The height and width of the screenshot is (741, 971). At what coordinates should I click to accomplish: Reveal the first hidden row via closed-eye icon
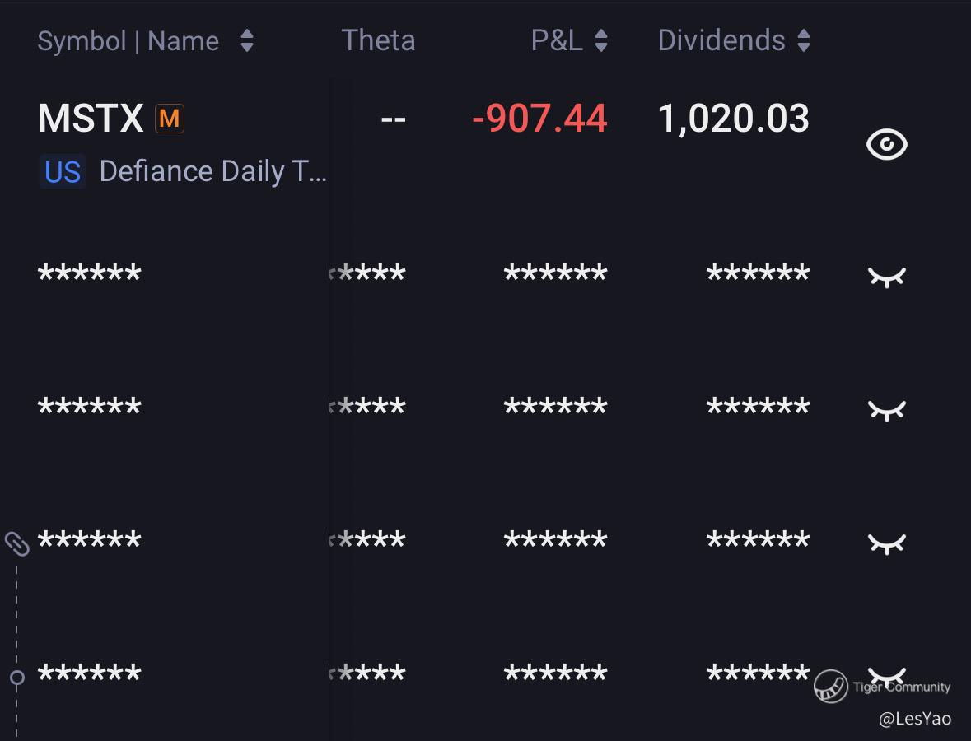pyautogui.click(x=887, y=277)
